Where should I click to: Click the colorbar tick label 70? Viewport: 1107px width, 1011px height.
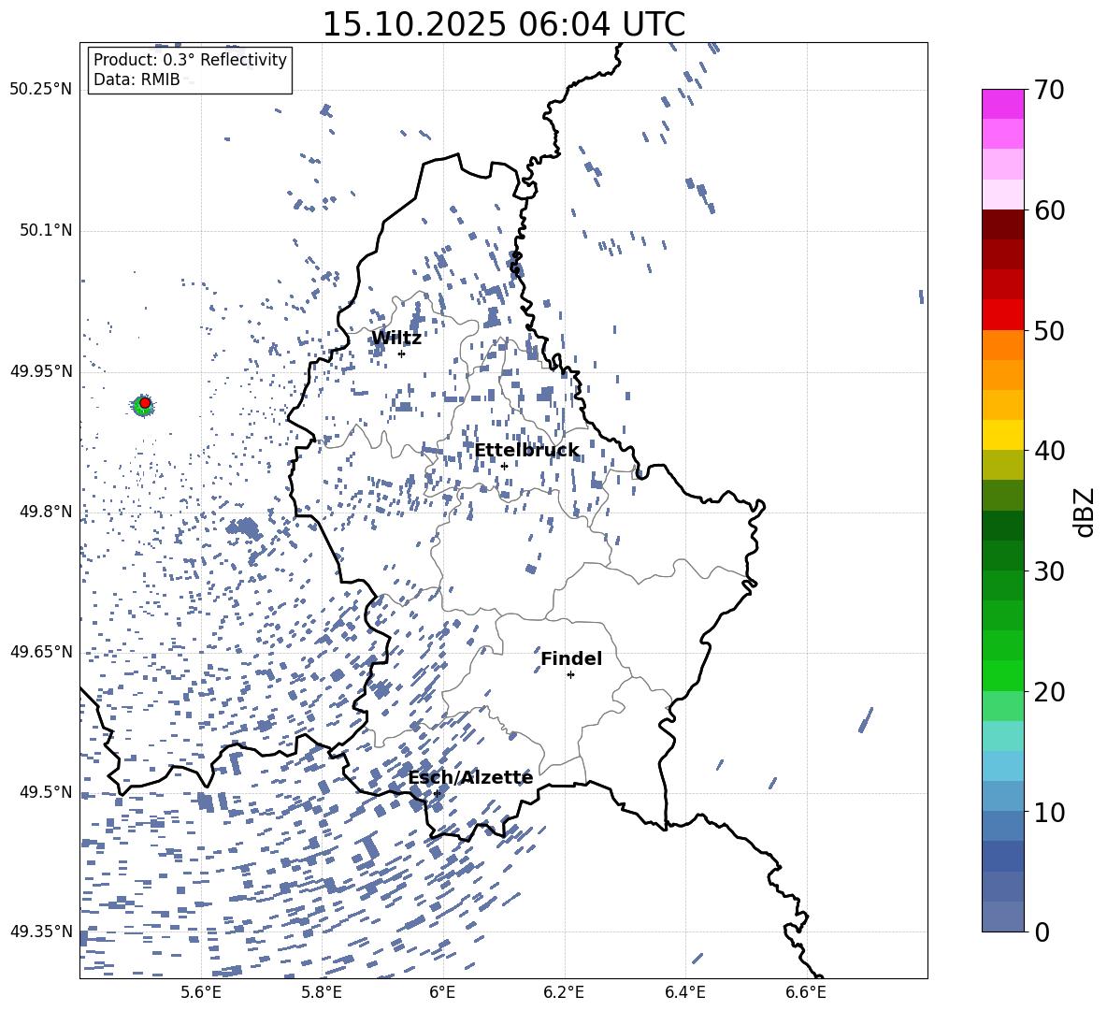(x=1049, y=91)
